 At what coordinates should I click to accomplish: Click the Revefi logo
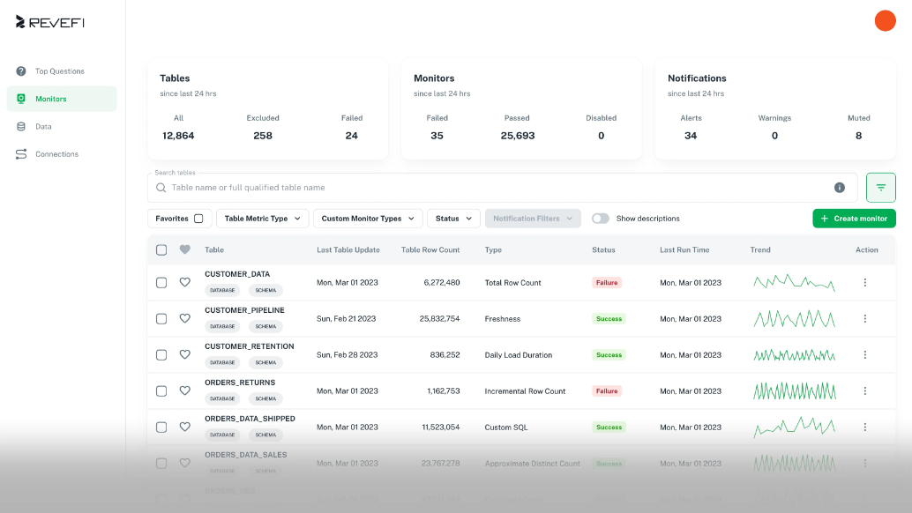click(x=50, y=22)
